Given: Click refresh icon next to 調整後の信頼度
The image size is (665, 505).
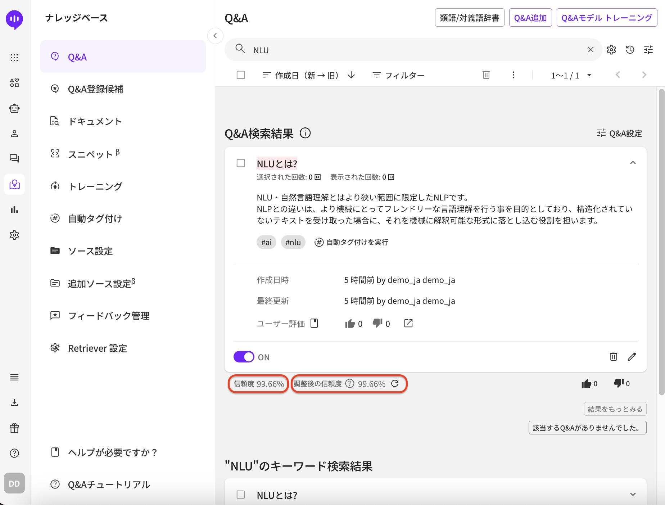Looking at the screenshot, I should click(395, 383).
